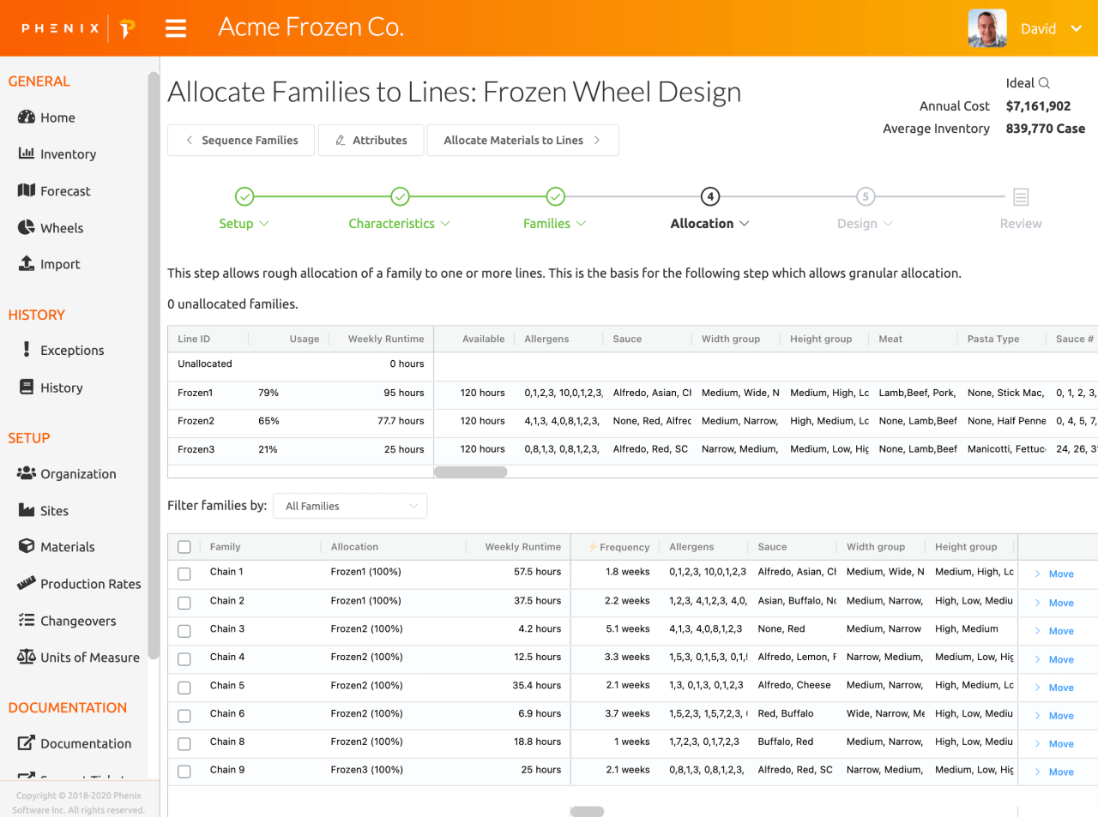1098x817 pixels.
Task: Tick the checkbox for Chain 1
Action: [x=184, y=574]
